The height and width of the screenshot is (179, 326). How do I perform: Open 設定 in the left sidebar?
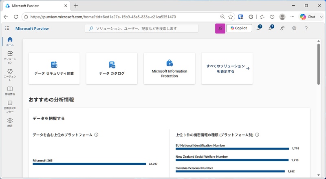(10, 122)
